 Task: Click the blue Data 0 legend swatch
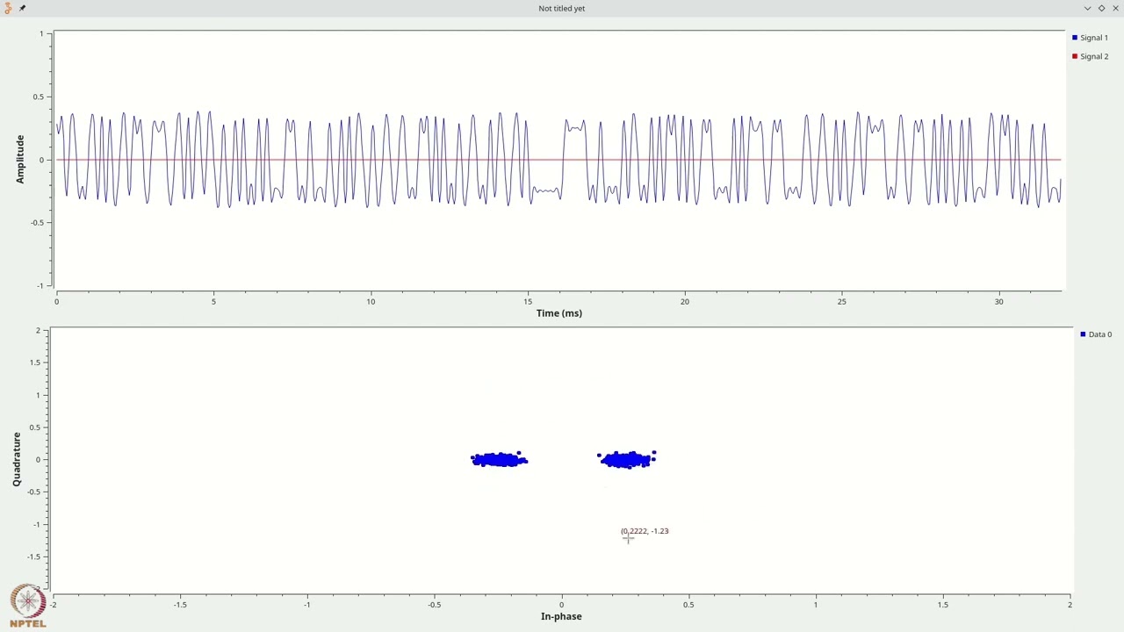[1083, 334]
